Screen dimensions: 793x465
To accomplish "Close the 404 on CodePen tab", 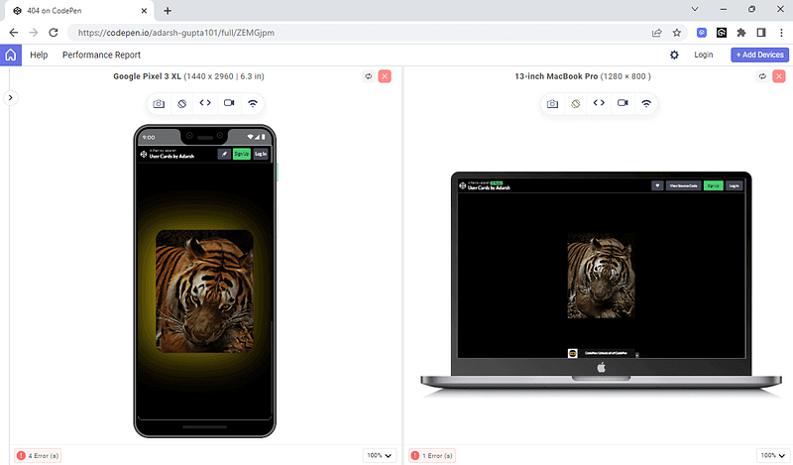I will pos(144,10).
